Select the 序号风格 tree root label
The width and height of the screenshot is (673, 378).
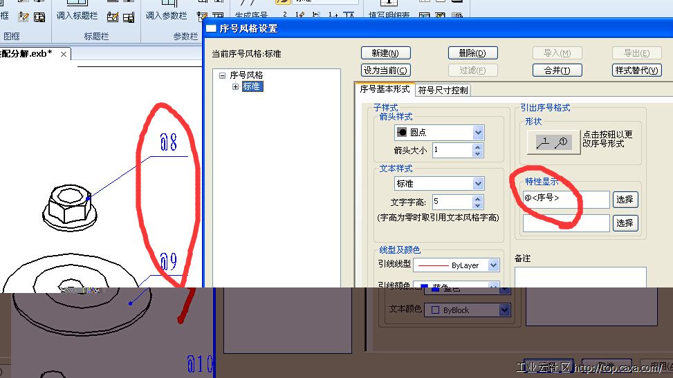(246, 75)
